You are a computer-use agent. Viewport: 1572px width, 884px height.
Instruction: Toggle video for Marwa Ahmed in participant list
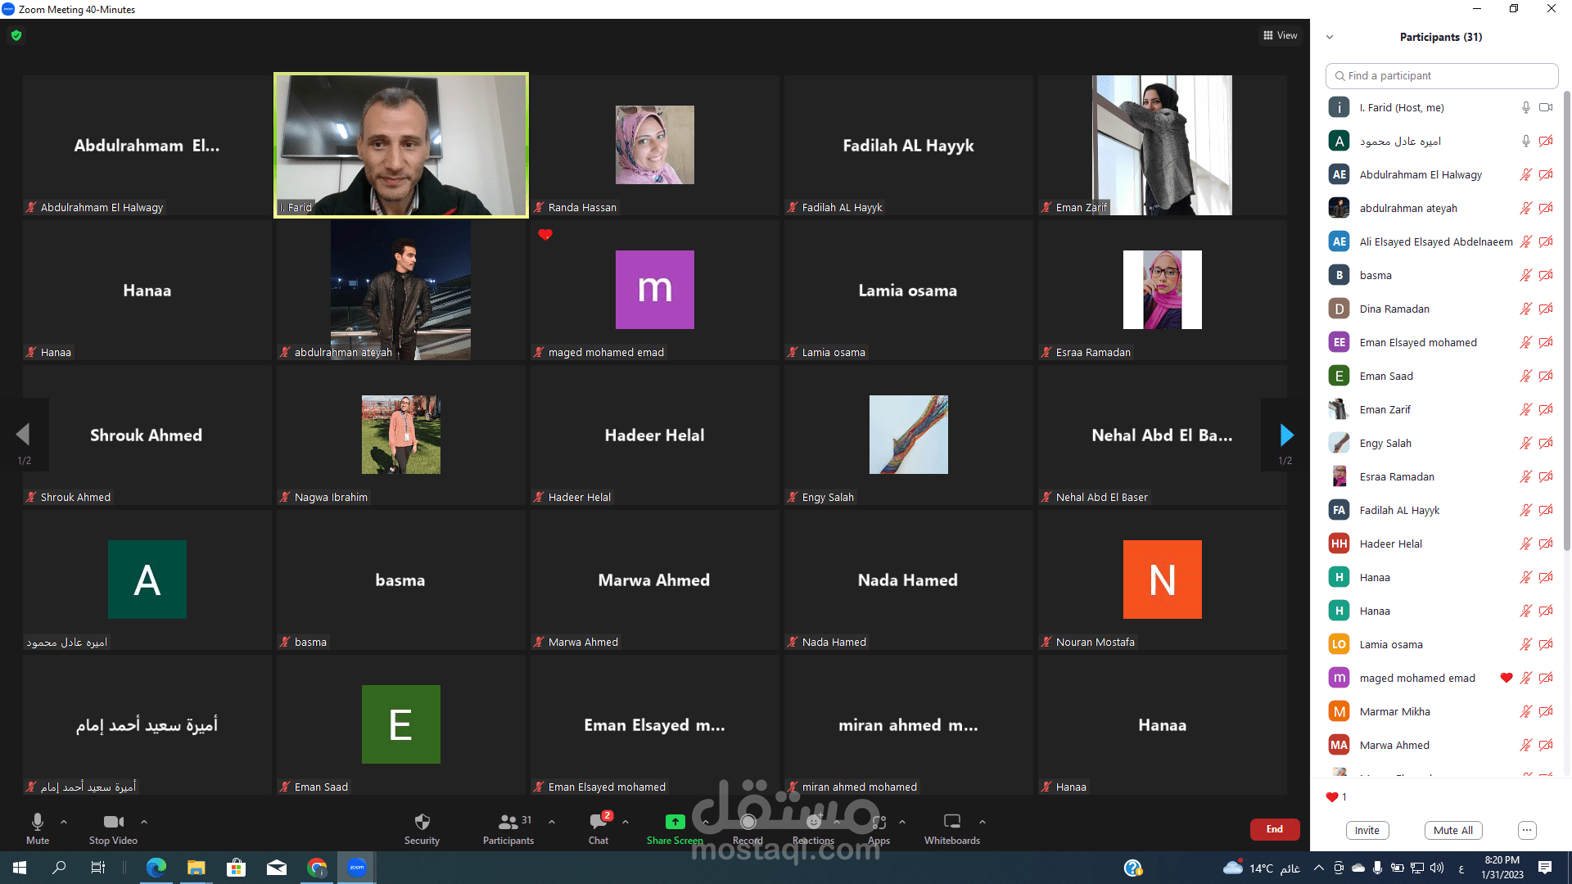[x=1546, y=745]
